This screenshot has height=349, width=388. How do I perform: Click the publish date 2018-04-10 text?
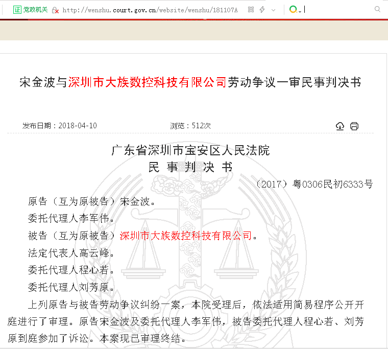coord(78,126)
